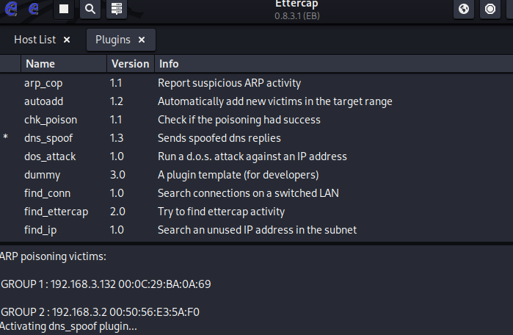
Task: Open the hosts list server icon
Action: (115, 9)
